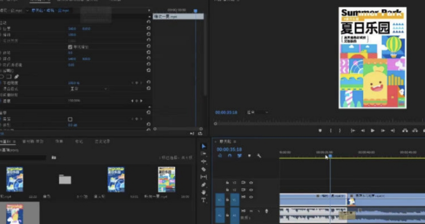Click Mark Out in the Program monitor
The width and height of the screenshot is (425, 224).
[340, 131]
